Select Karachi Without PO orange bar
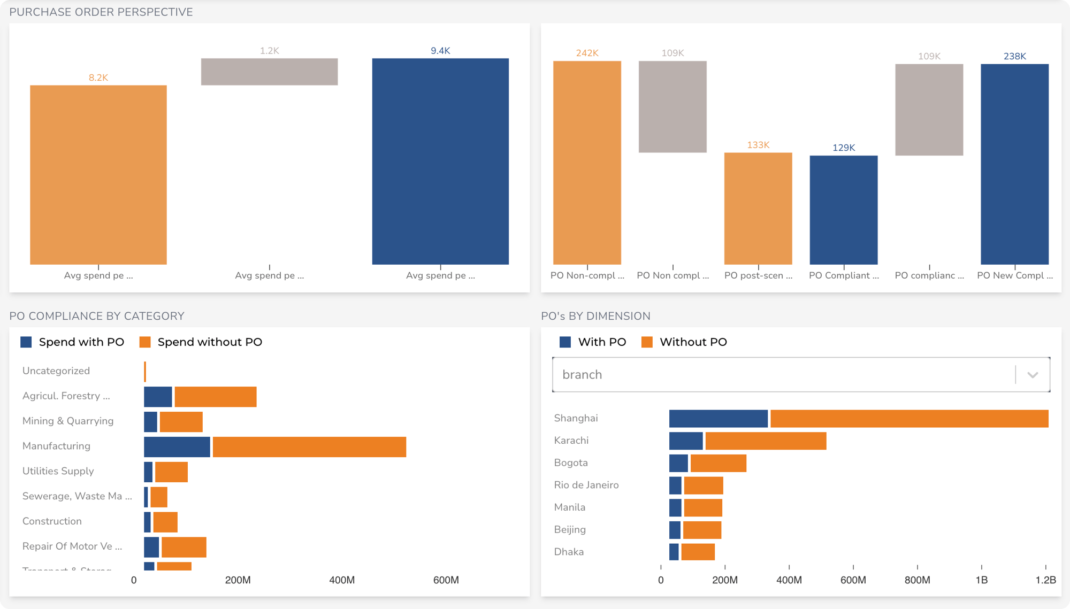This screenshot has height=609, width=1070. [766, 441]
